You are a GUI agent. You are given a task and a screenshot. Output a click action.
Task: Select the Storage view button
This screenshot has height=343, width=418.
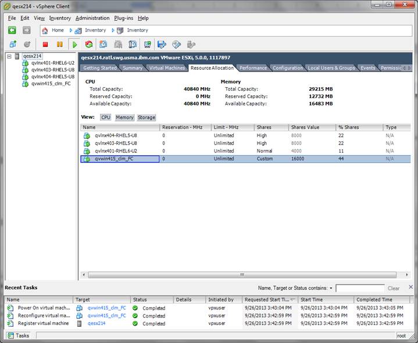(147, 117)
